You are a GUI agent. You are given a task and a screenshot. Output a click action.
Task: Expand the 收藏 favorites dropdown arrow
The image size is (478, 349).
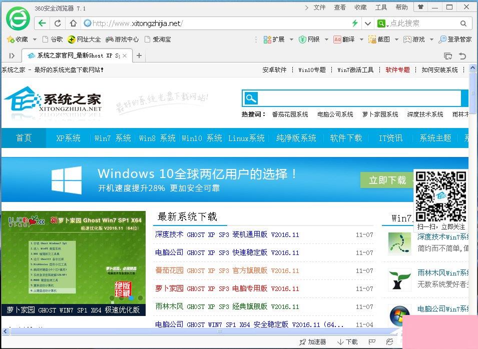[x=35, y=39]
